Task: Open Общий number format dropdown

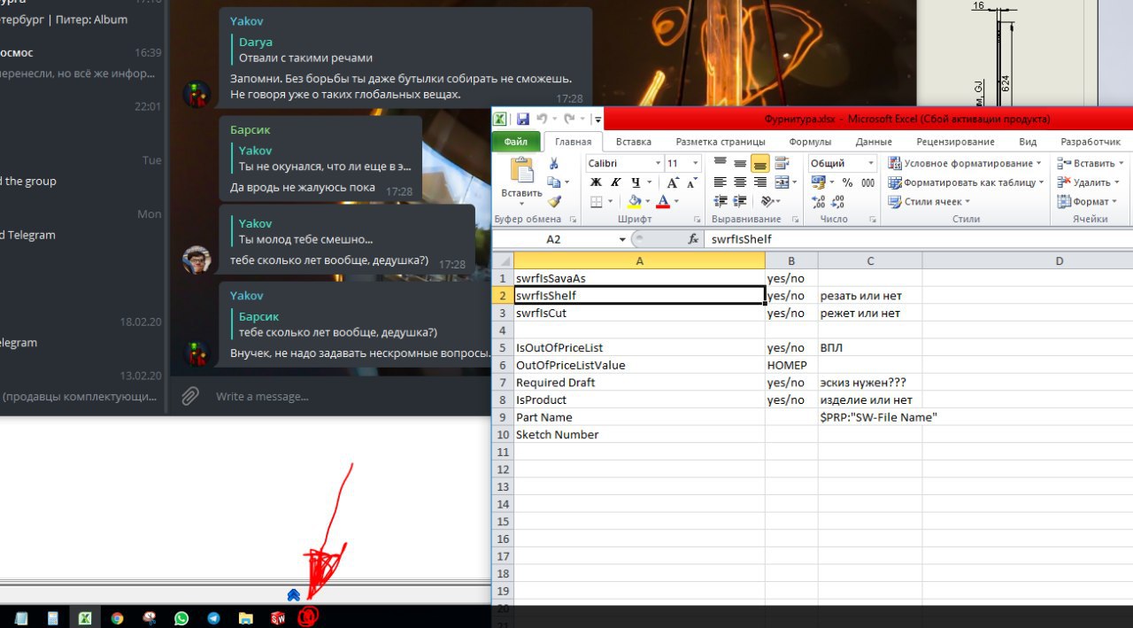Action: point(869,163)
